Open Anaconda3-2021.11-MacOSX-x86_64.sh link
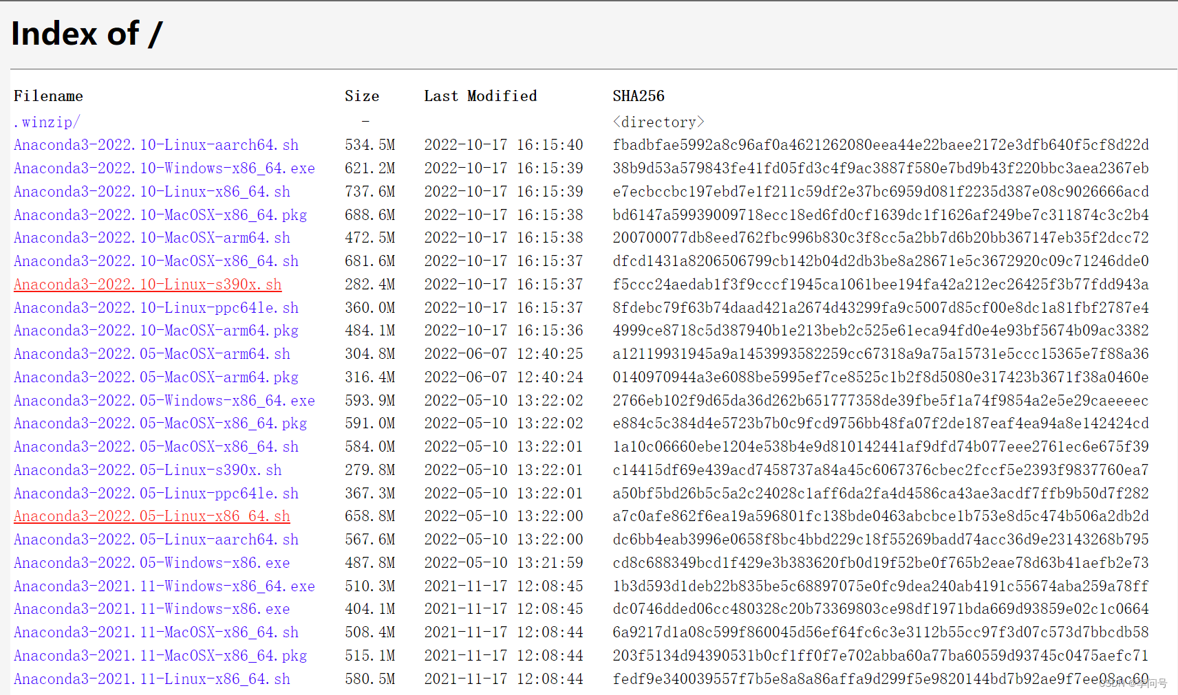The image size is (1178, 695). coord(156,632)
